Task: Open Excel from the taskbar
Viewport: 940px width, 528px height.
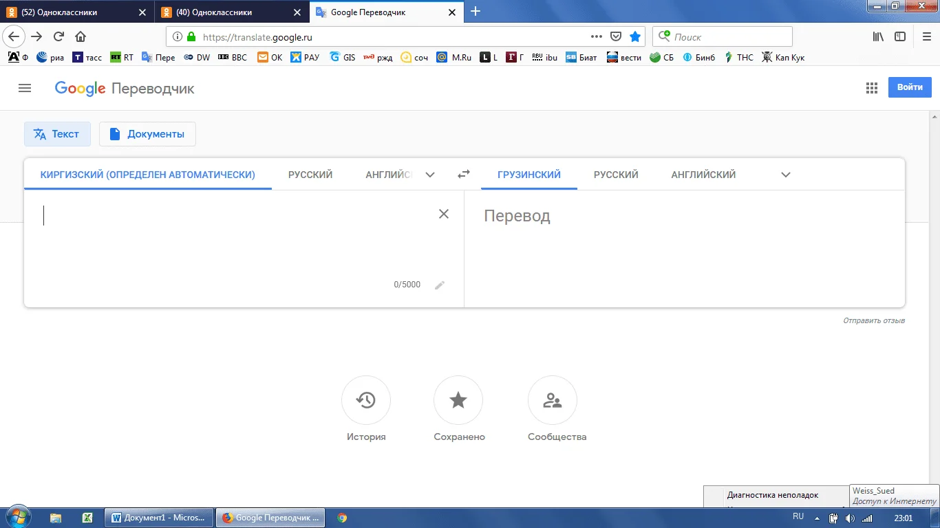Action: coord(87,518)
